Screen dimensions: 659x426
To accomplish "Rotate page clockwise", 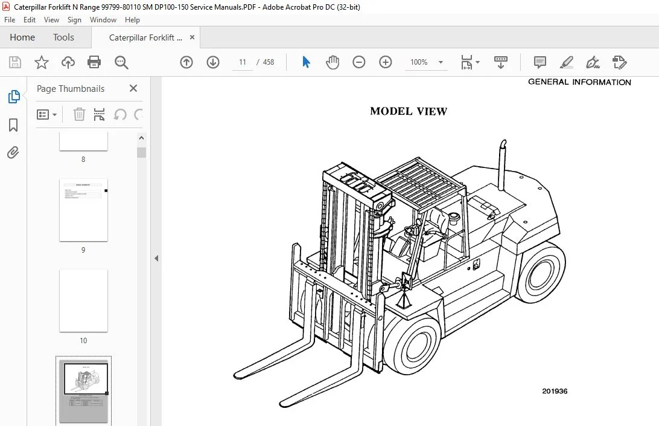I will (138, 114).
